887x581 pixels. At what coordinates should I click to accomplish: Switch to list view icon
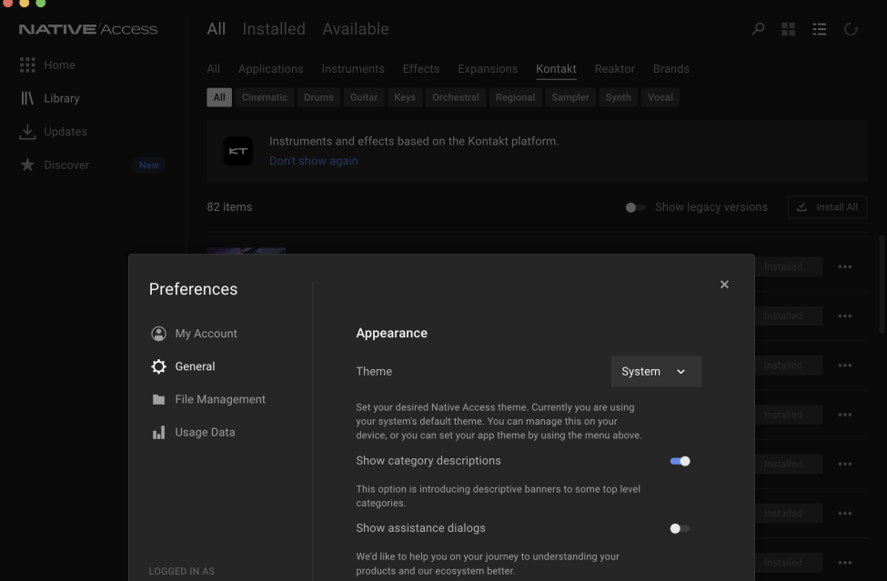point(819,29)
